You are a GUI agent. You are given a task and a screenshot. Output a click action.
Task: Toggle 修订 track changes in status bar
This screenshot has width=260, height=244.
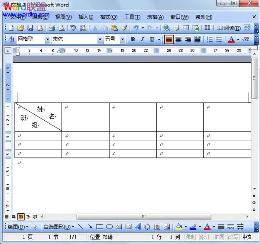[x=205, y=237]
